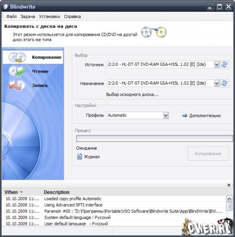Open the Установки menu

click(50, 16)
